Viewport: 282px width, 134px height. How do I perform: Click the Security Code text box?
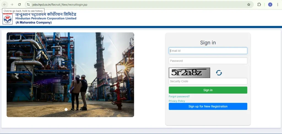(x=208, y=81)
